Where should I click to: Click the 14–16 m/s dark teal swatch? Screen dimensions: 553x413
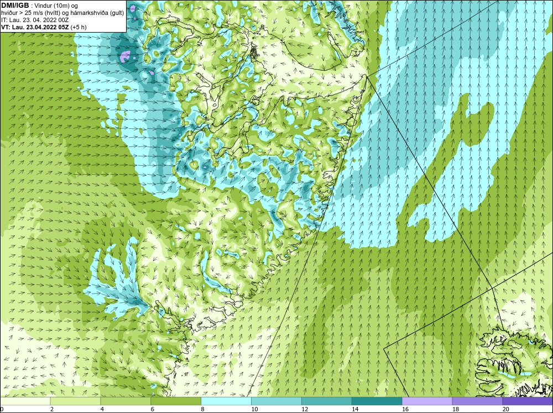click(377, 401)
